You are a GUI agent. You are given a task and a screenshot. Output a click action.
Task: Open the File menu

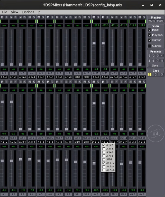point(4,12)
